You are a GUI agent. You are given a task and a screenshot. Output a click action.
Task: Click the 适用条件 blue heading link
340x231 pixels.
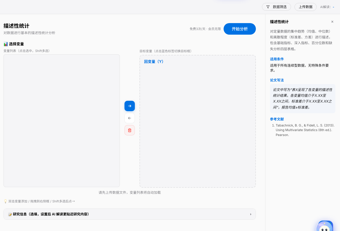[277, 59]
